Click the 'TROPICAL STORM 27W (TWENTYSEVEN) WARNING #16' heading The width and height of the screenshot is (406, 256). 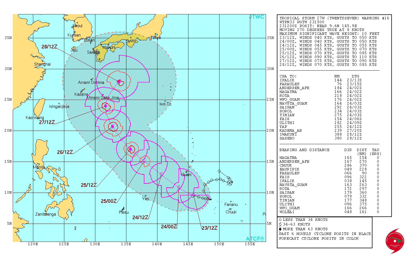[x=334, y=18]
